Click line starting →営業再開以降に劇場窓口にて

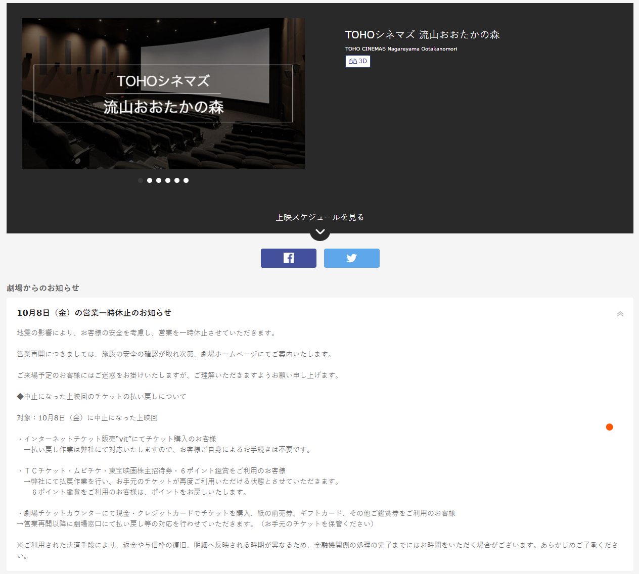[197, 524]
